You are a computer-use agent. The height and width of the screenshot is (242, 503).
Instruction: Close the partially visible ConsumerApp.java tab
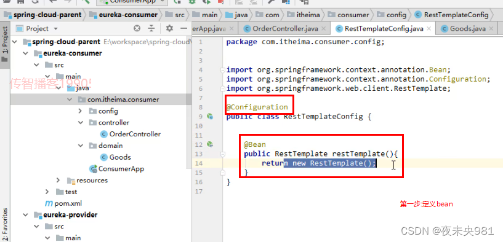click(x=232, y=29)
